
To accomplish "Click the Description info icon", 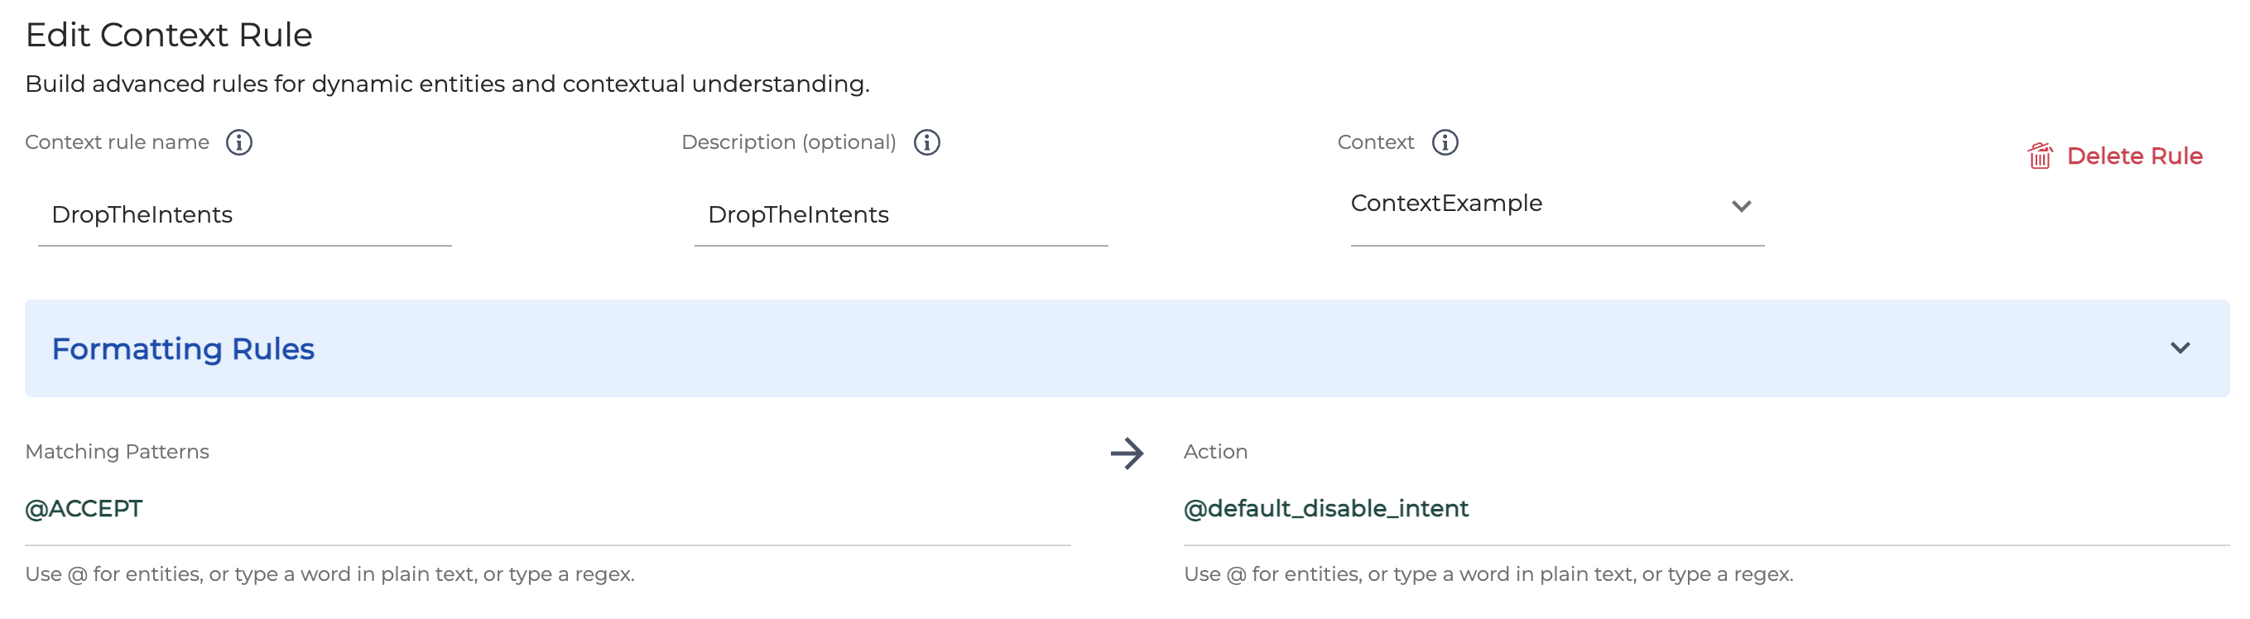I will pos(926,142).
